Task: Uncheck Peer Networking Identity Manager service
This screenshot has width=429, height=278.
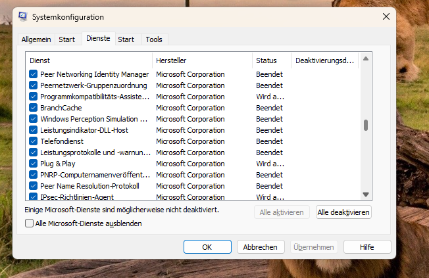Action: point(33,74)
